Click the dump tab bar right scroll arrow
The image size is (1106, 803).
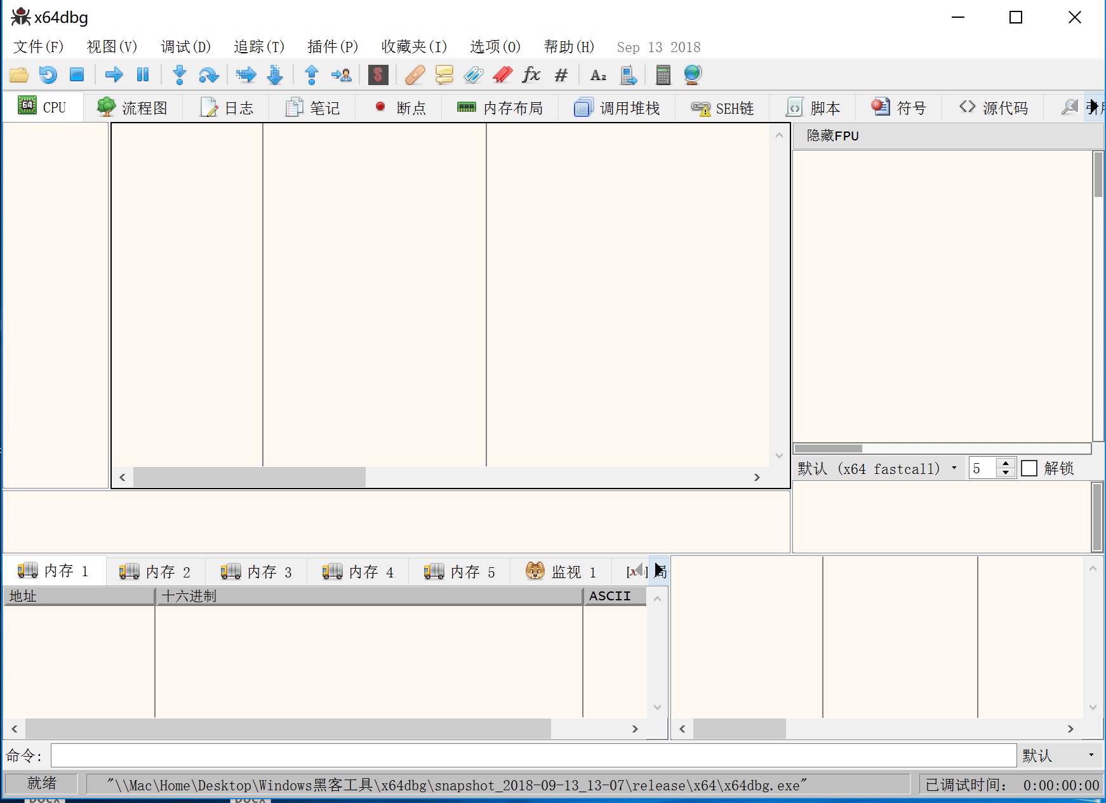pos(658,570)
